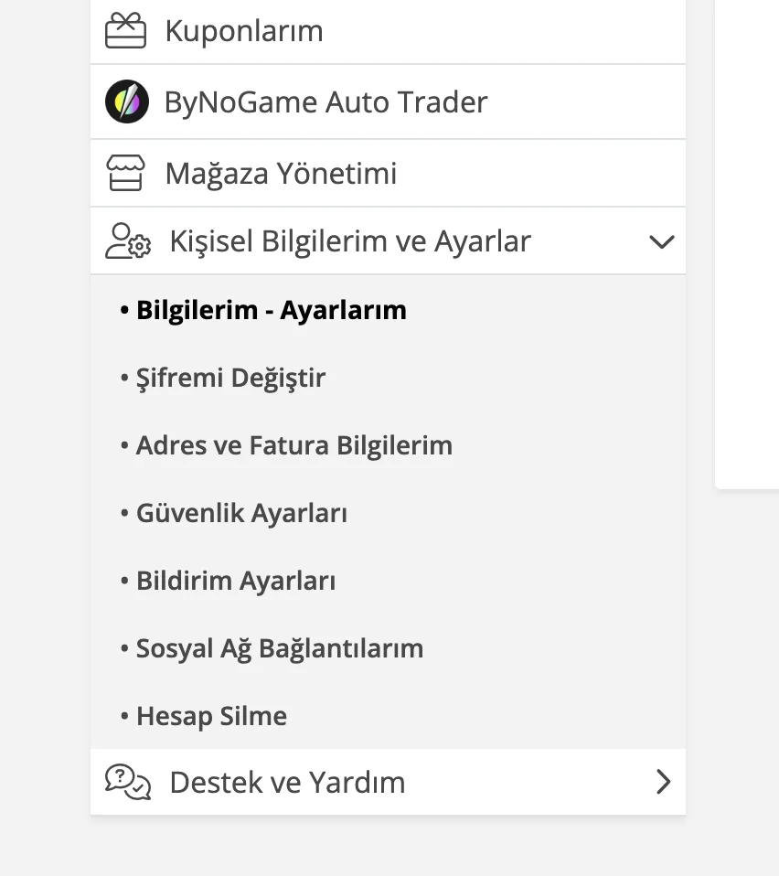Click the ByNoGame Auto Trader logo icon
Viewport: 779px width, 876px height.
[x=126, y=101]
